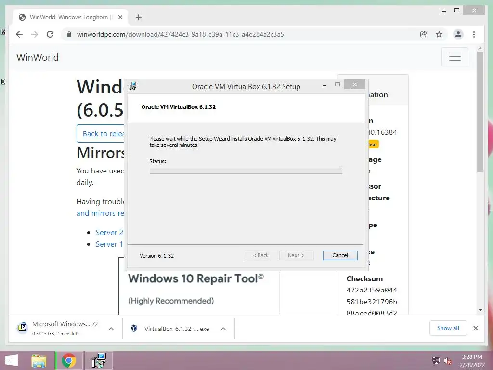Open Server 2 mirror link

[109, 233]
